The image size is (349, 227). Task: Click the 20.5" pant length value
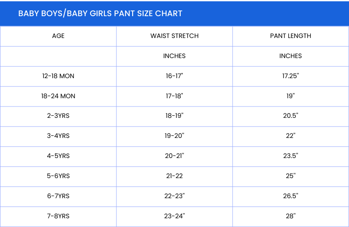[291, 116]
